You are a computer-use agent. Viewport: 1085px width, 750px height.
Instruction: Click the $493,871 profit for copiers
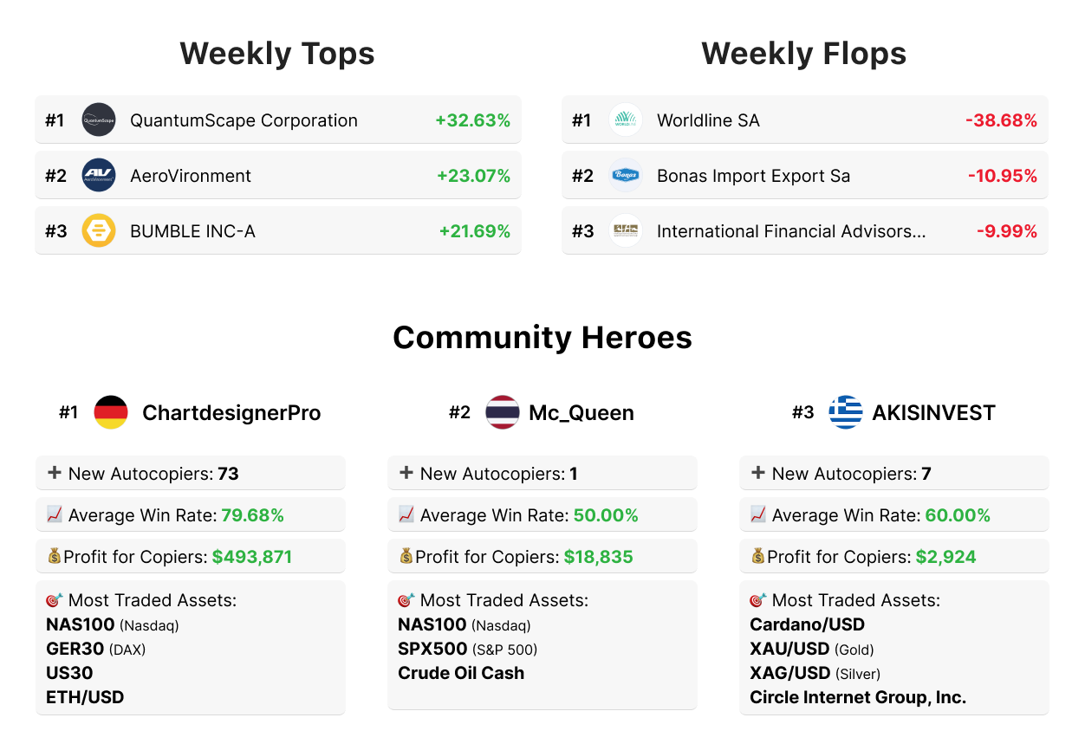(x=252, y=557)
